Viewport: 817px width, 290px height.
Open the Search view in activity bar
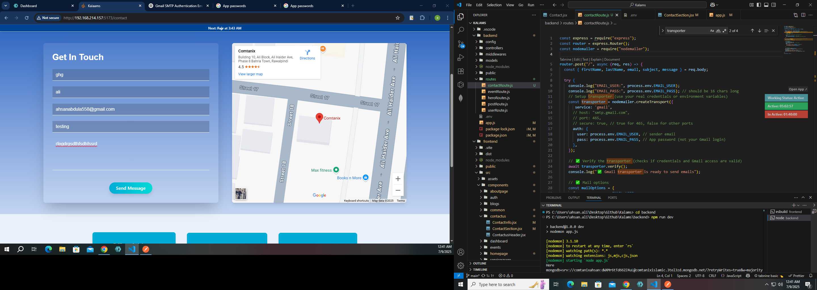point(460,30)
